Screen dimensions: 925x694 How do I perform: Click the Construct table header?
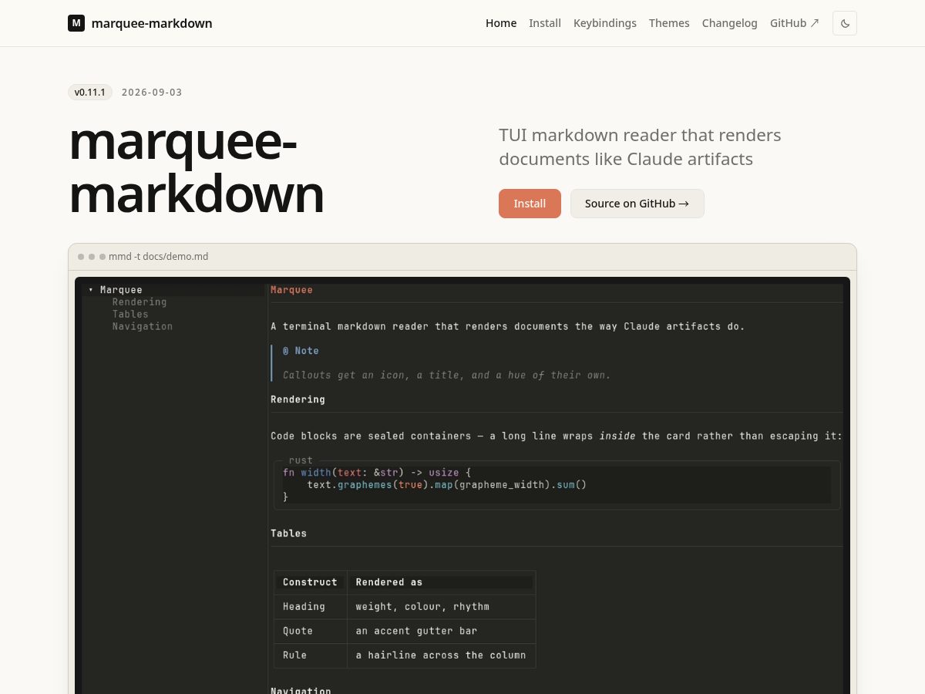310,582
